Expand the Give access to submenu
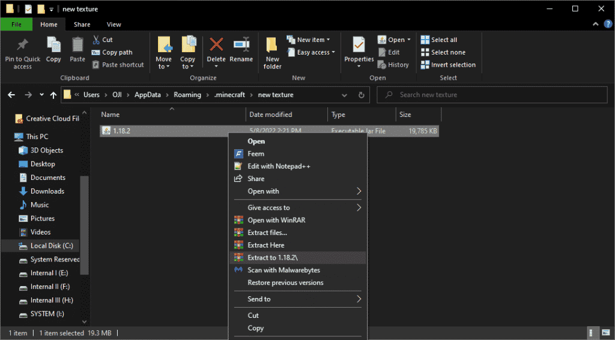This screenshot has height=340, width=615. point(298,207)
